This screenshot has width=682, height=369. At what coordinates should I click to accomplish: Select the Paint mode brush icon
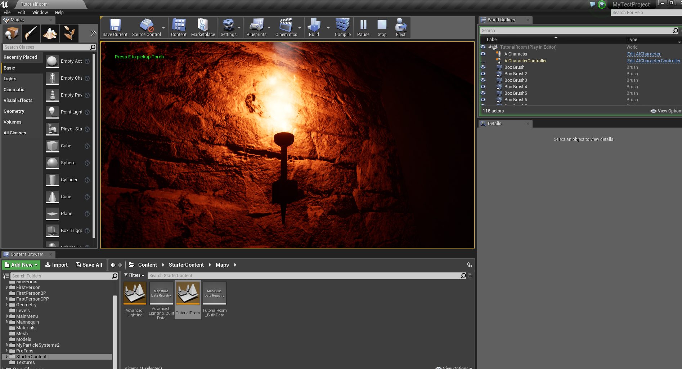[31, 34]
